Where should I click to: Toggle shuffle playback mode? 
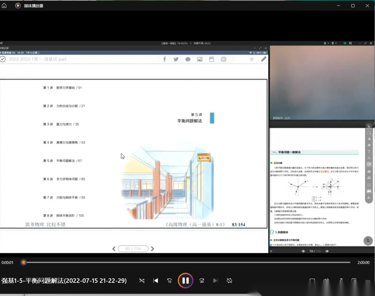pyautogui.click(x=142, y=281)
